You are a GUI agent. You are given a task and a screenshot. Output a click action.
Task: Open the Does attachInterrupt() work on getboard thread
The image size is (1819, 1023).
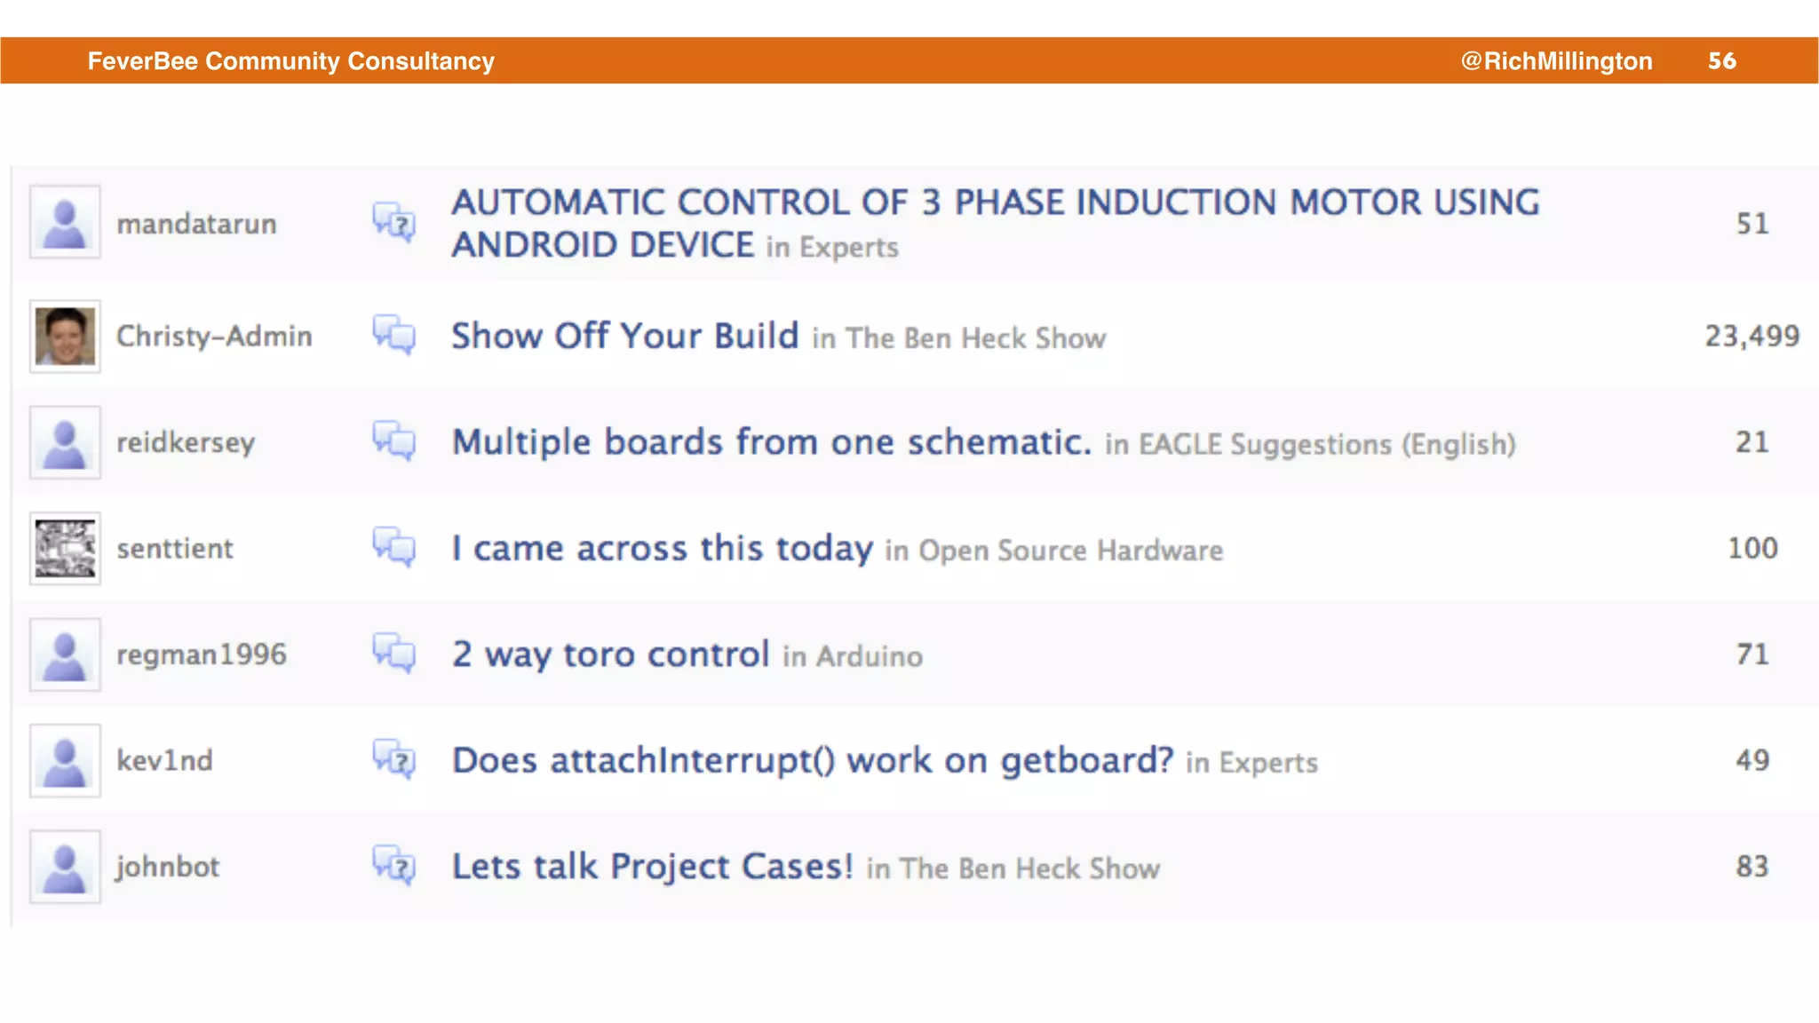812,761
